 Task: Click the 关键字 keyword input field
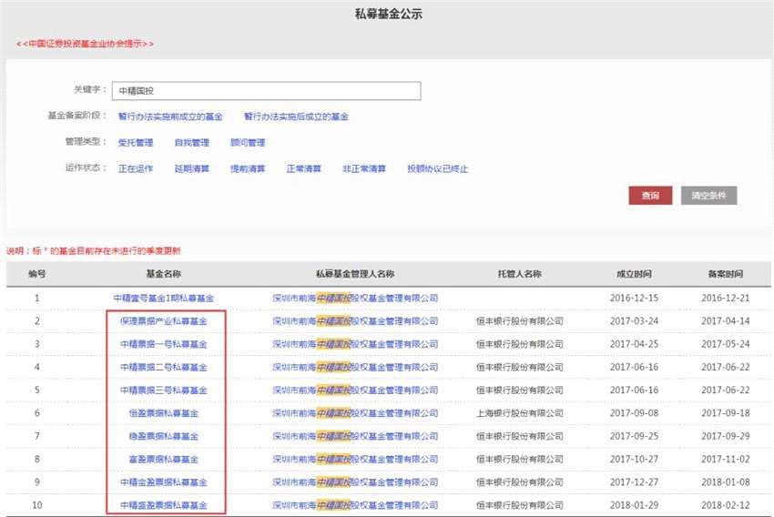(x=266, y=91)
